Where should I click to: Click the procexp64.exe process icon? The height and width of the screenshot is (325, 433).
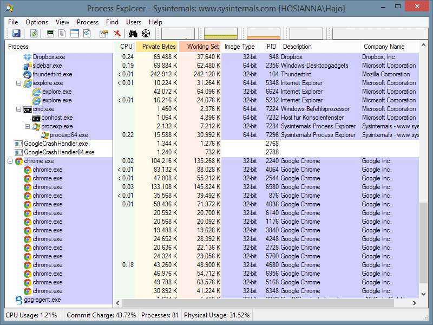(45, 135)
